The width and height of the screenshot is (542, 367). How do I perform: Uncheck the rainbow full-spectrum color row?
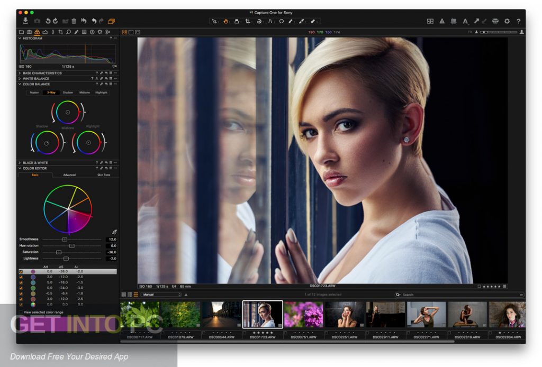(21, 305)
